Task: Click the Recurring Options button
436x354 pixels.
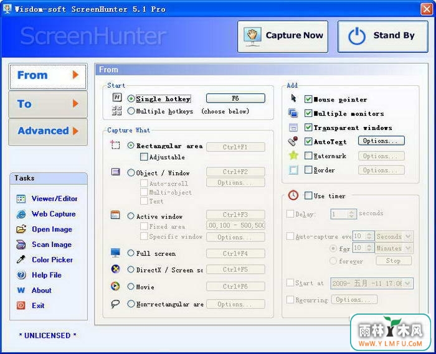Action: click(x=354, y=300)
